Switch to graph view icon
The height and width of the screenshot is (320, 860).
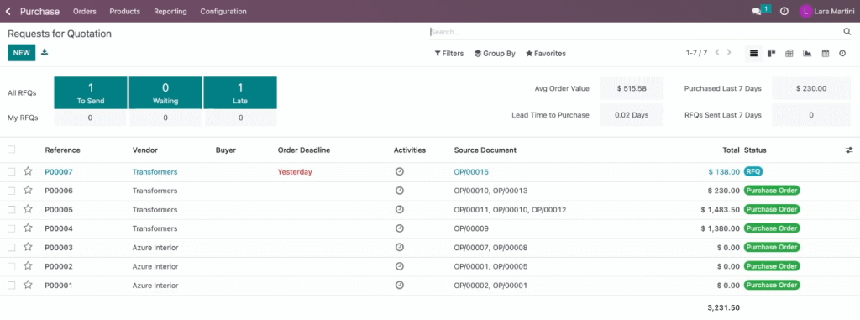tap(807, 53)
